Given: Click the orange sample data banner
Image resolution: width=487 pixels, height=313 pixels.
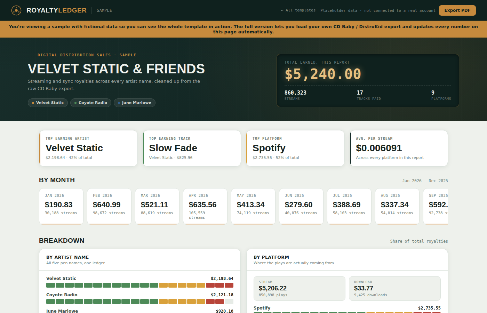Looking at the screenshot, I should [x=243, y=29].
